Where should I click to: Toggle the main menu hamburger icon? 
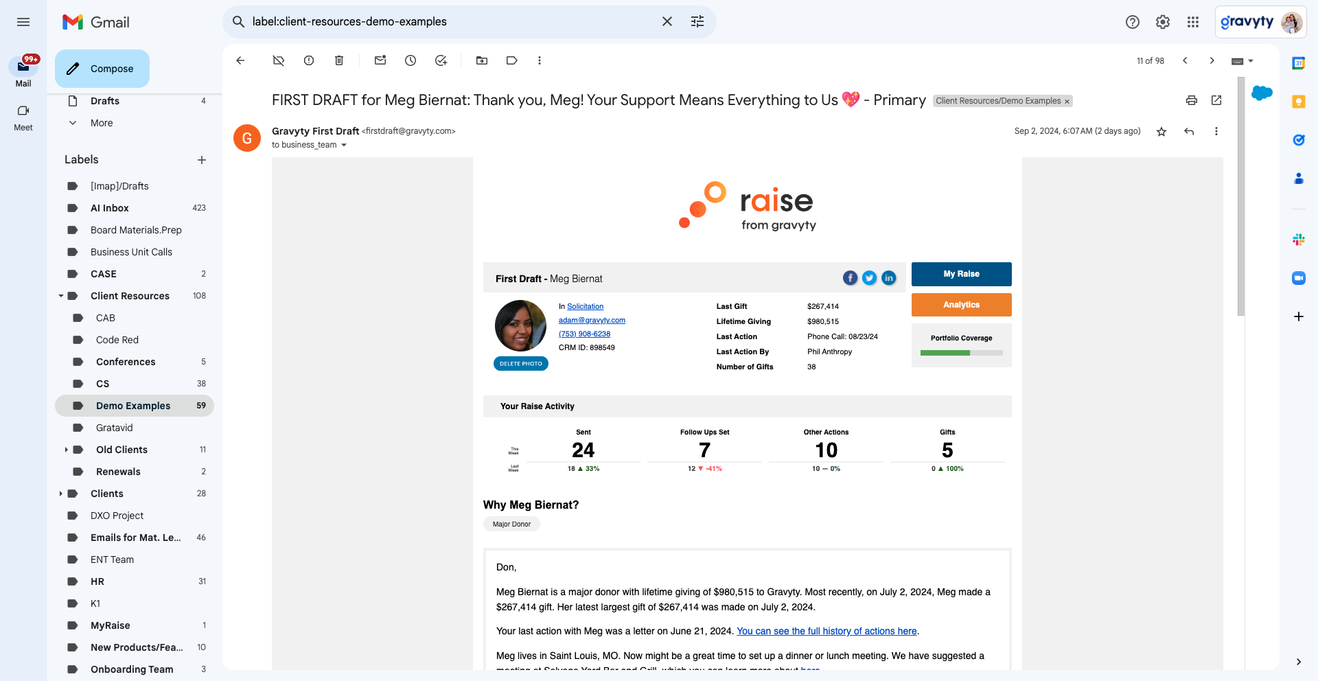click(23, 22)
